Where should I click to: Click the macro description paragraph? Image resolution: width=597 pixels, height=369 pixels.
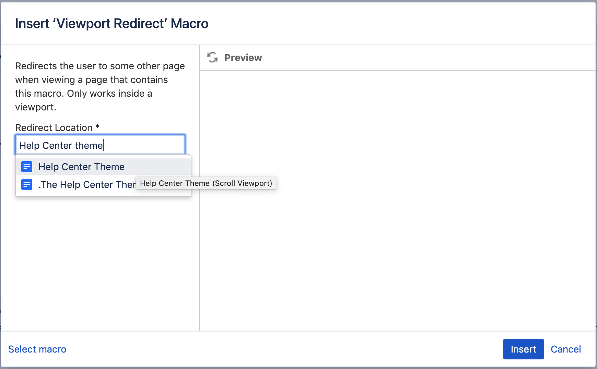[100, 86]
